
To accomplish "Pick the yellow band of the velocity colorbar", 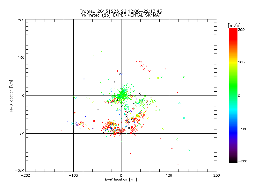I will [233, 62].
